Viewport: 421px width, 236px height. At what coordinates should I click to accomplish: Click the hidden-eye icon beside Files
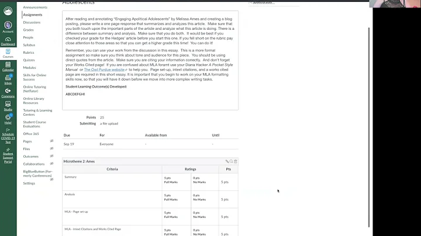[x=52, y=148]
